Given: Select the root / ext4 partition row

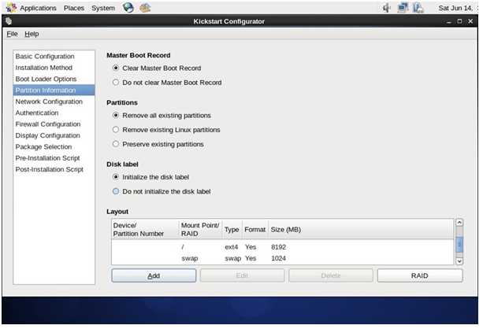Looking at the screenshot, I should 282,247.
